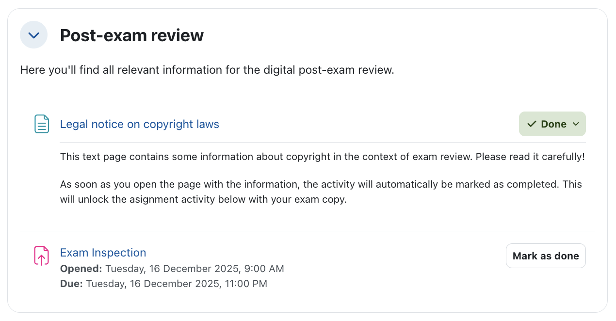Click the checkmark icon beside Done
The image size is (616, 321).
pos(531,124)
